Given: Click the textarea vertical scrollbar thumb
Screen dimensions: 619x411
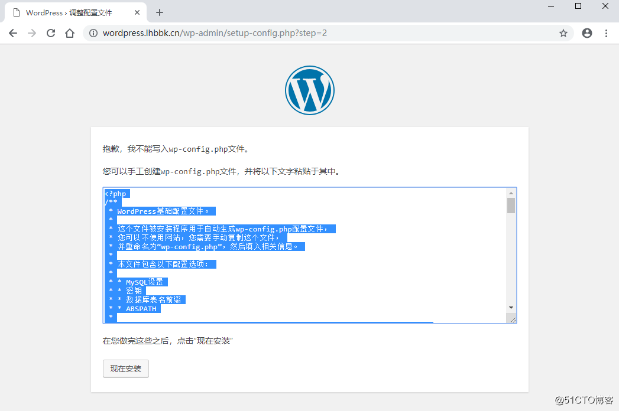Looking at the screenshot, I should (511, 205).
